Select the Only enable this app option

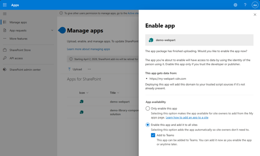(x=147, y=108)
